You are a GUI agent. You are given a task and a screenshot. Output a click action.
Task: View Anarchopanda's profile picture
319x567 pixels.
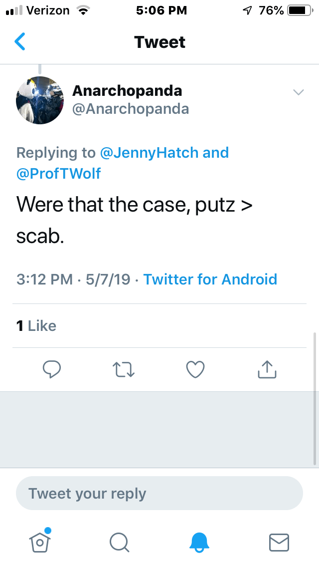coord(40,100)
